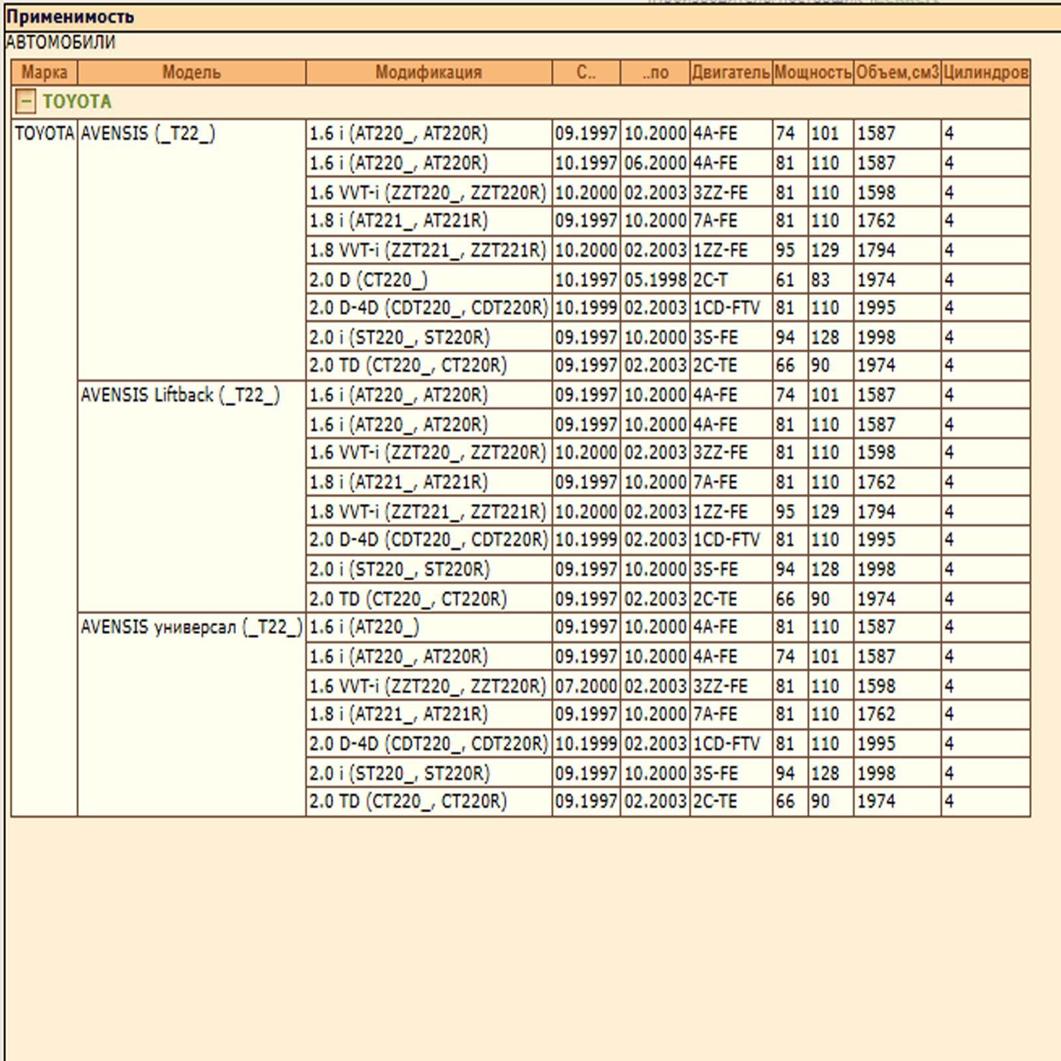Select the AVENSIS универсал (_T22_) model cell

tap(191, 627)
